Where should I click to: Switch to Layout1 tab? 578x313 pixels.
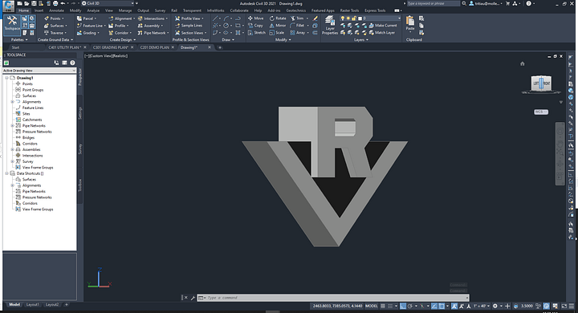[32, 305]
